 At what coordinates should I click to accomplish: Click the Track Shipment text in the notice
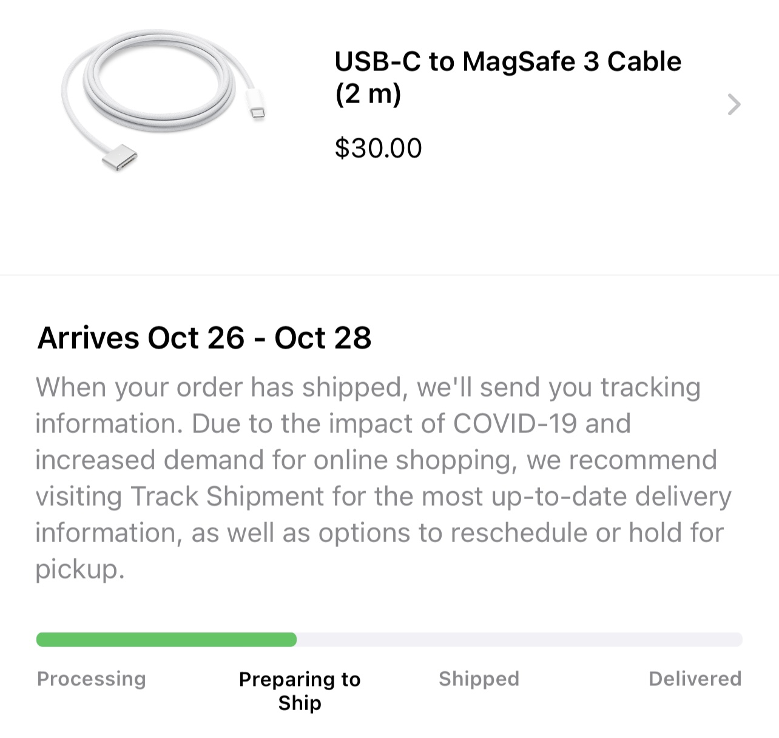[228, 497]
